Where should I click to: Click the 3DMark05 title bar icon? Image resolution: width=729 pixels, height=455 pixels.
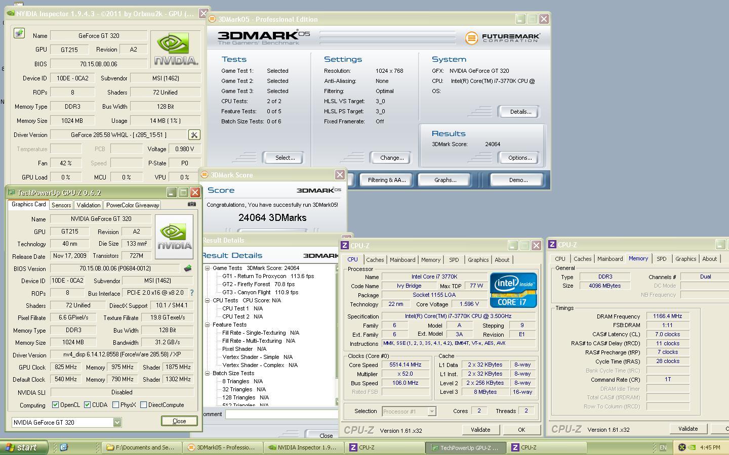212,19
